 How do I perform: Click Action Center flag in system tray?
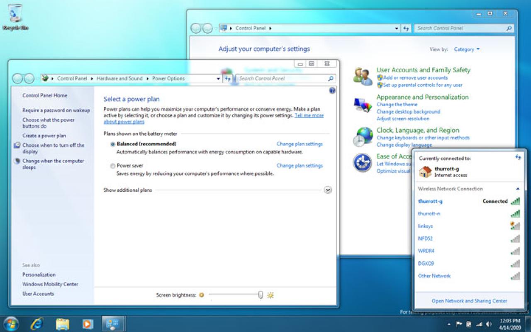coord(459,324)
